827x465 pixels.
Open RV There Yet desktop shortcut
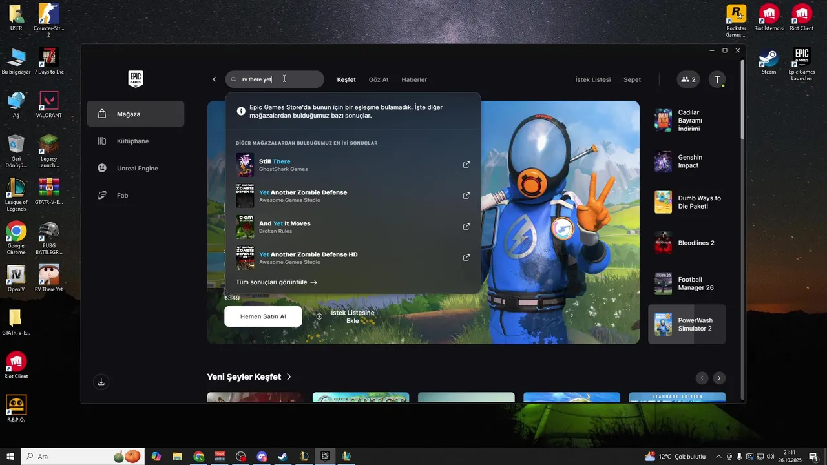(x=49, y=278)
